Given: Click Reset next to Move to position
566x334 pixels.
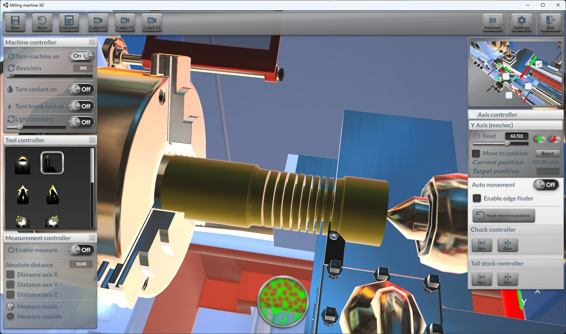Looking at the screenshot, I should coord(547,153).
